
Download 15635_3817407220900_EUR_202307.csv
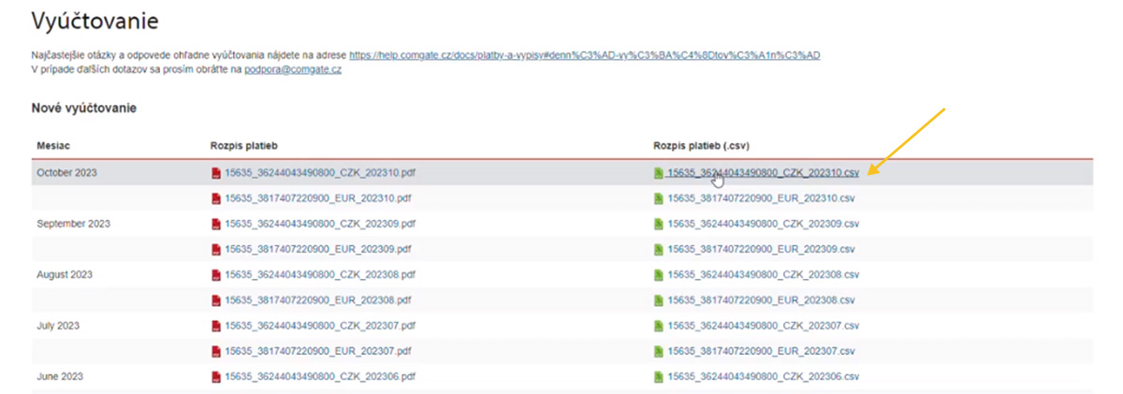tap(761, 350)
